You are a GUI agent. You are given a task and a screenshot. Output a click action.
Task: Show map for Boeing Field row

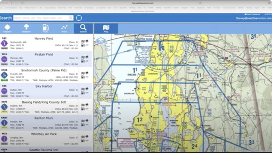83,105
